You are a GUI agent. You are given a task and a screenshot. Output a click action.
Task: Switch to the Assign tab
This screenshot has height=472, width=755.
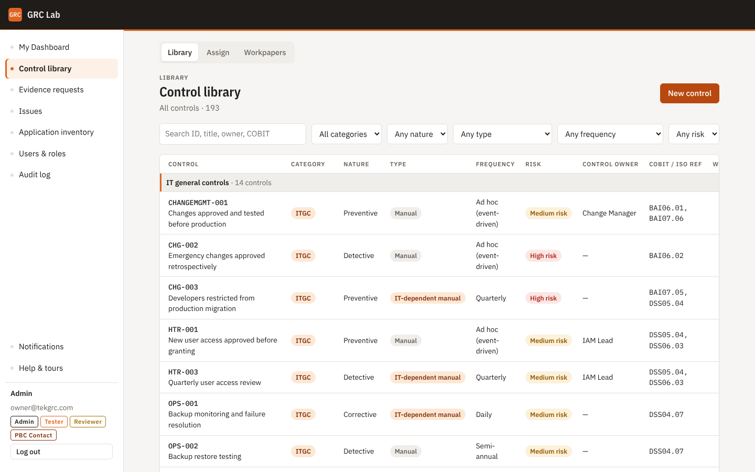[x=218, y=52]
